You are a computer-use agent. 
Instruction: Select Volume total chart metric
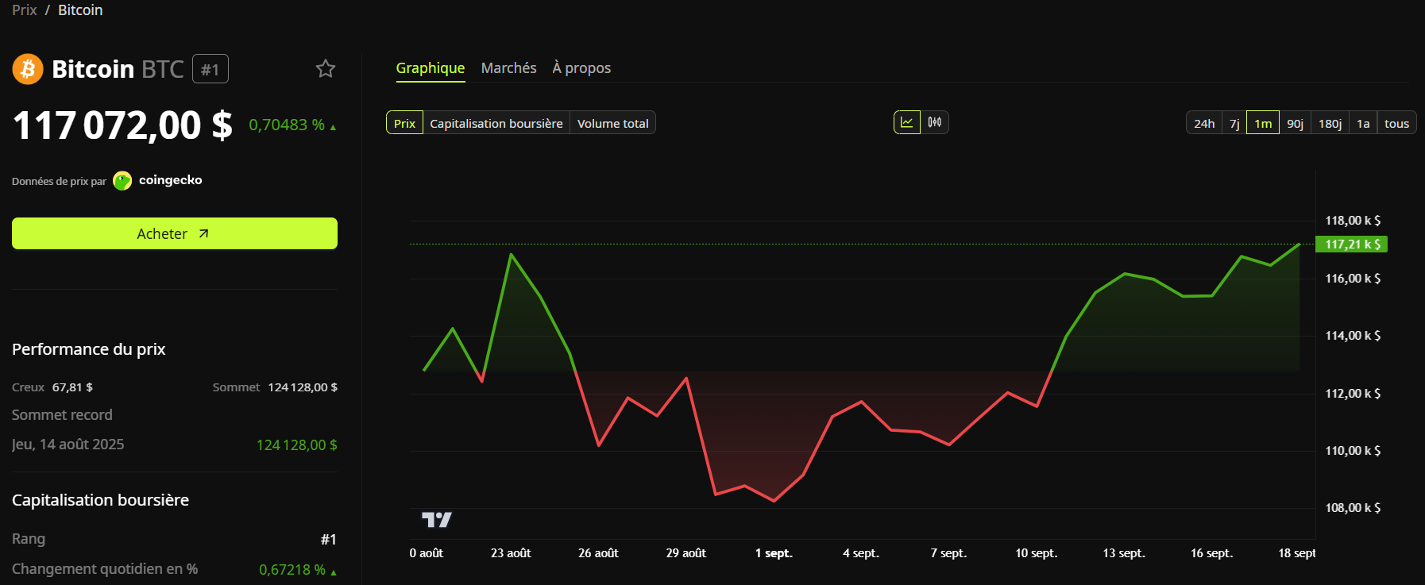coord(613,123)
